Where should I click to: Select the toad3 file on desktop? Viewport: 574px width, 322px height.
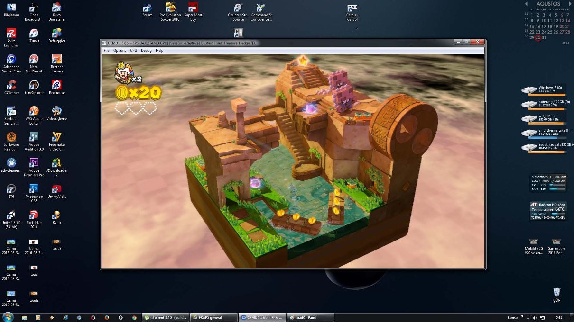[x=56, y=244]
